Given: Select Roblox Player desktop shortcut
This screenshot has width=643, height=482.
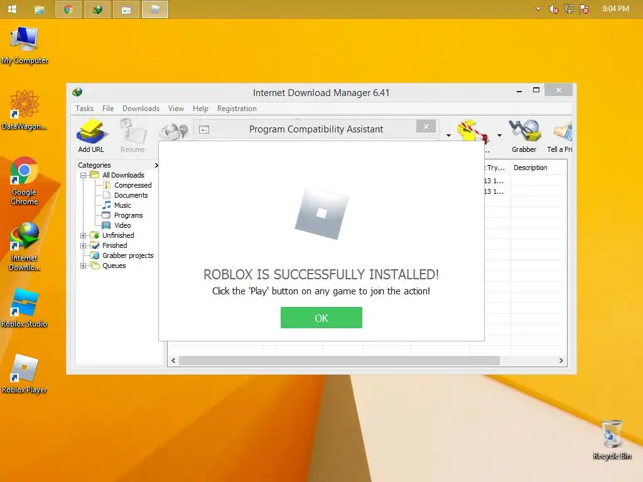Looking at the screenshot, I should pos(24,374).
